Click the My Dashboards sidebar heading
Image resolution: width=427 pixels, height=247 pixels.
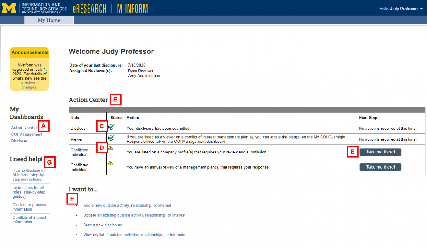tap(27, 113)
